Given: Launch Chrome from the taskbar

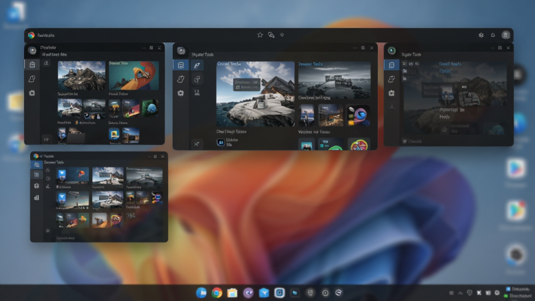Looking at the screenshot, I should 217,293.
